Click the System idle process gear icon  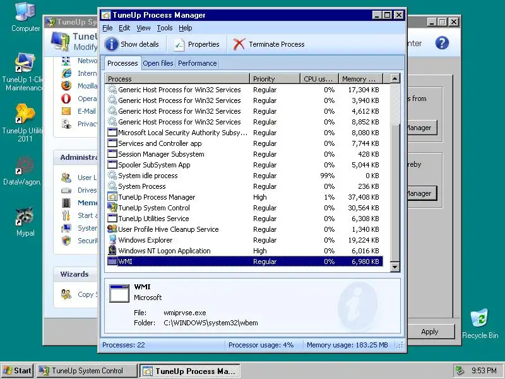click(x=112, y=176)
